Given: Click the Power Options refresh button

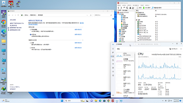Looking at the screenshot, I should tap(91, 15).
